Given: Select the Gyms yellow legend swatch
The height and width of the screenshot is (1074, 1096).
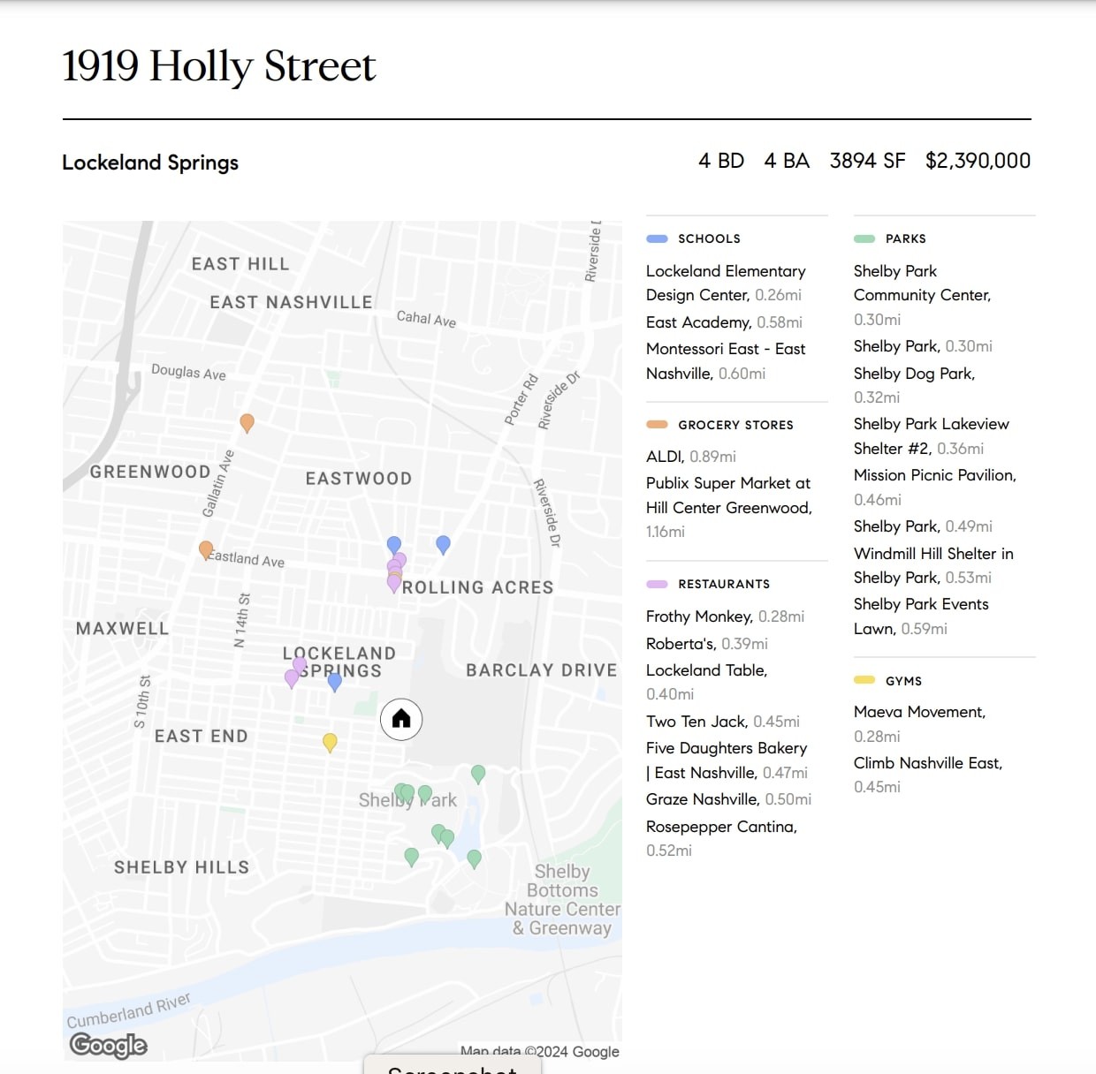Looking at the screenshot, I should click(x=864, y=680).
